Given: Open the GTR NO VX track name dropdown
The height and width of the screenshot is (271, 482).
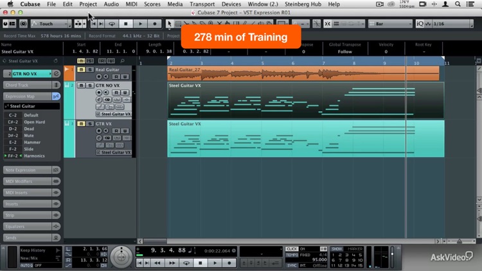Looking at the screenshot, I should click(31, 74).
